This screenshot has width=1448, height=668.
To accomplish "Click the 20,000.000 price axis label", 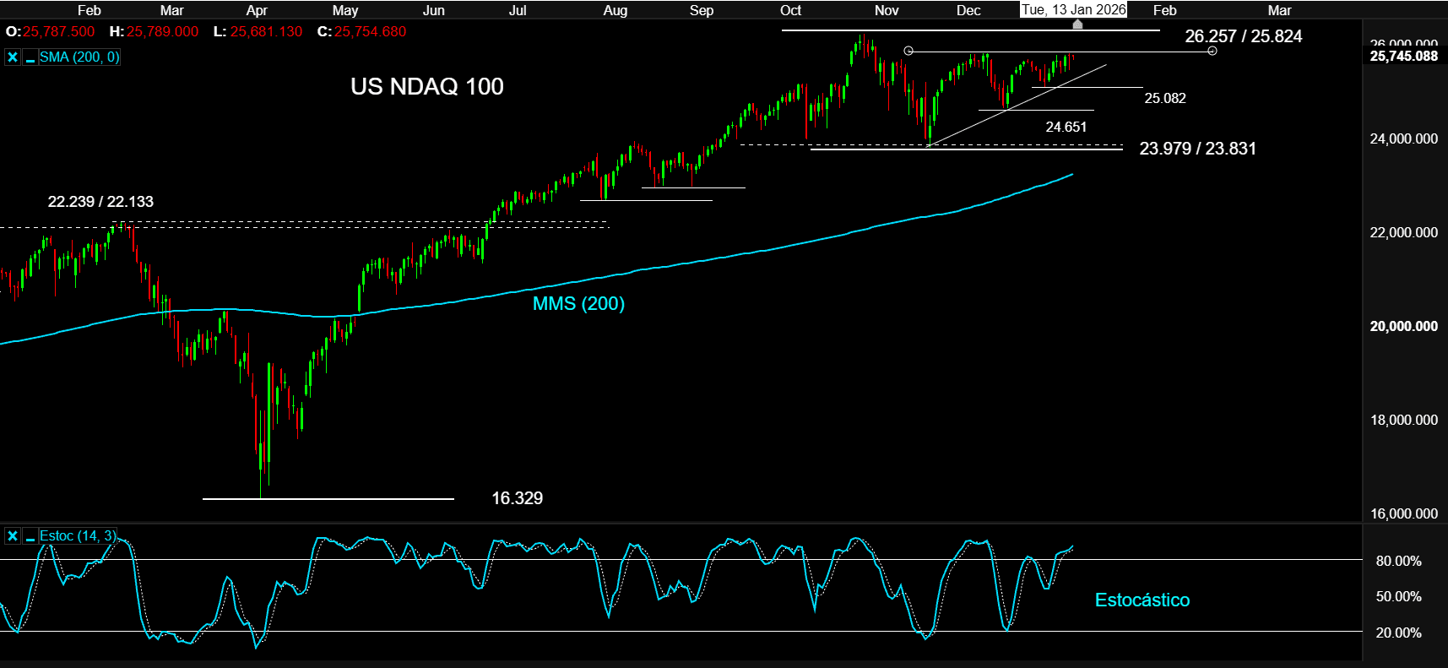I will click(x=1403, y=326).
